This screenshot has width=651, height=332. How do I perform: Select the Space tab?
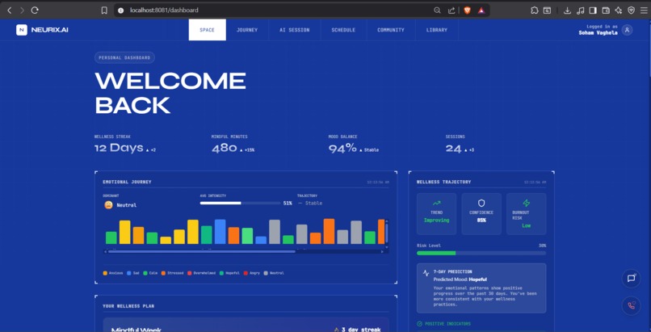coord(208,30)
